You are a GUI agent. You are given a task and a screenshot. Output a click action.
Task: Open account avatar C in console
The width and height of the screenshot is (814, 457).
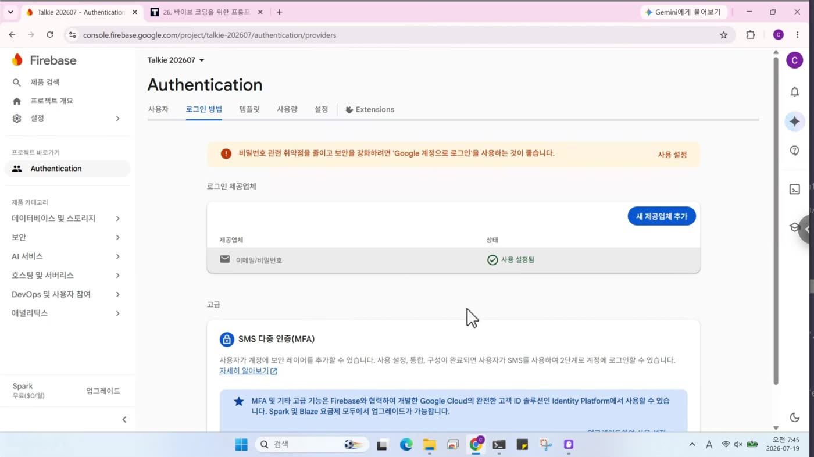coord(795,60)
